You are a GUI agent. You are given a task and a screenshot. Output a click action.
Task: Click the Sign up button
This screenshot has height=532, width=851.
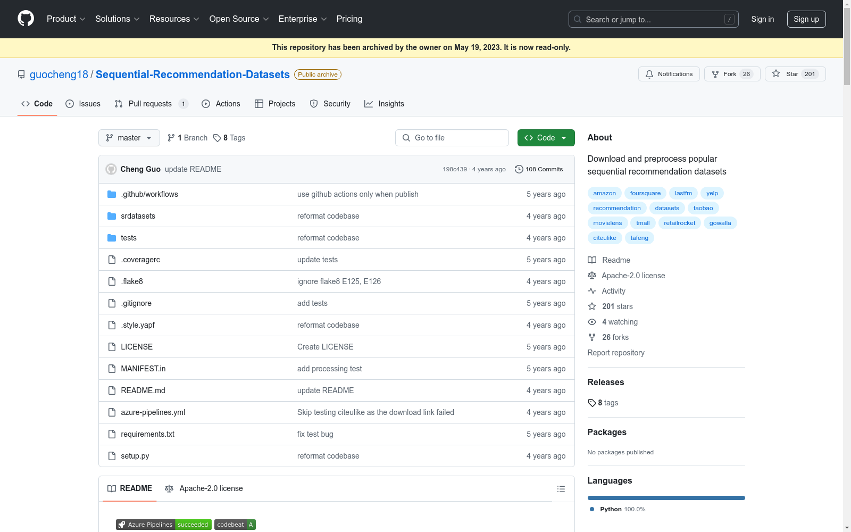tap(806, 19)
